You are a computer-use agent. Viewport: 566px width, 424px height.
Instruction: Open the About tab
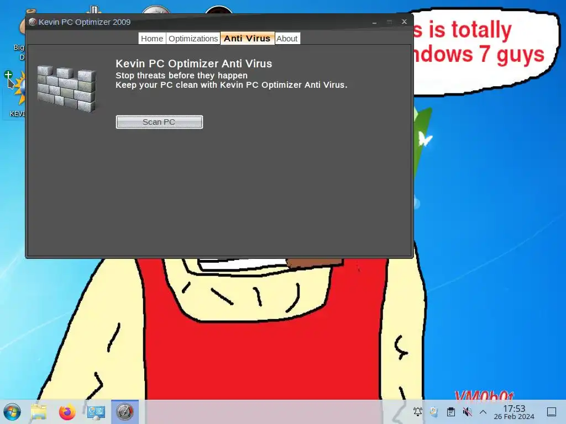(x=287, y=39)
